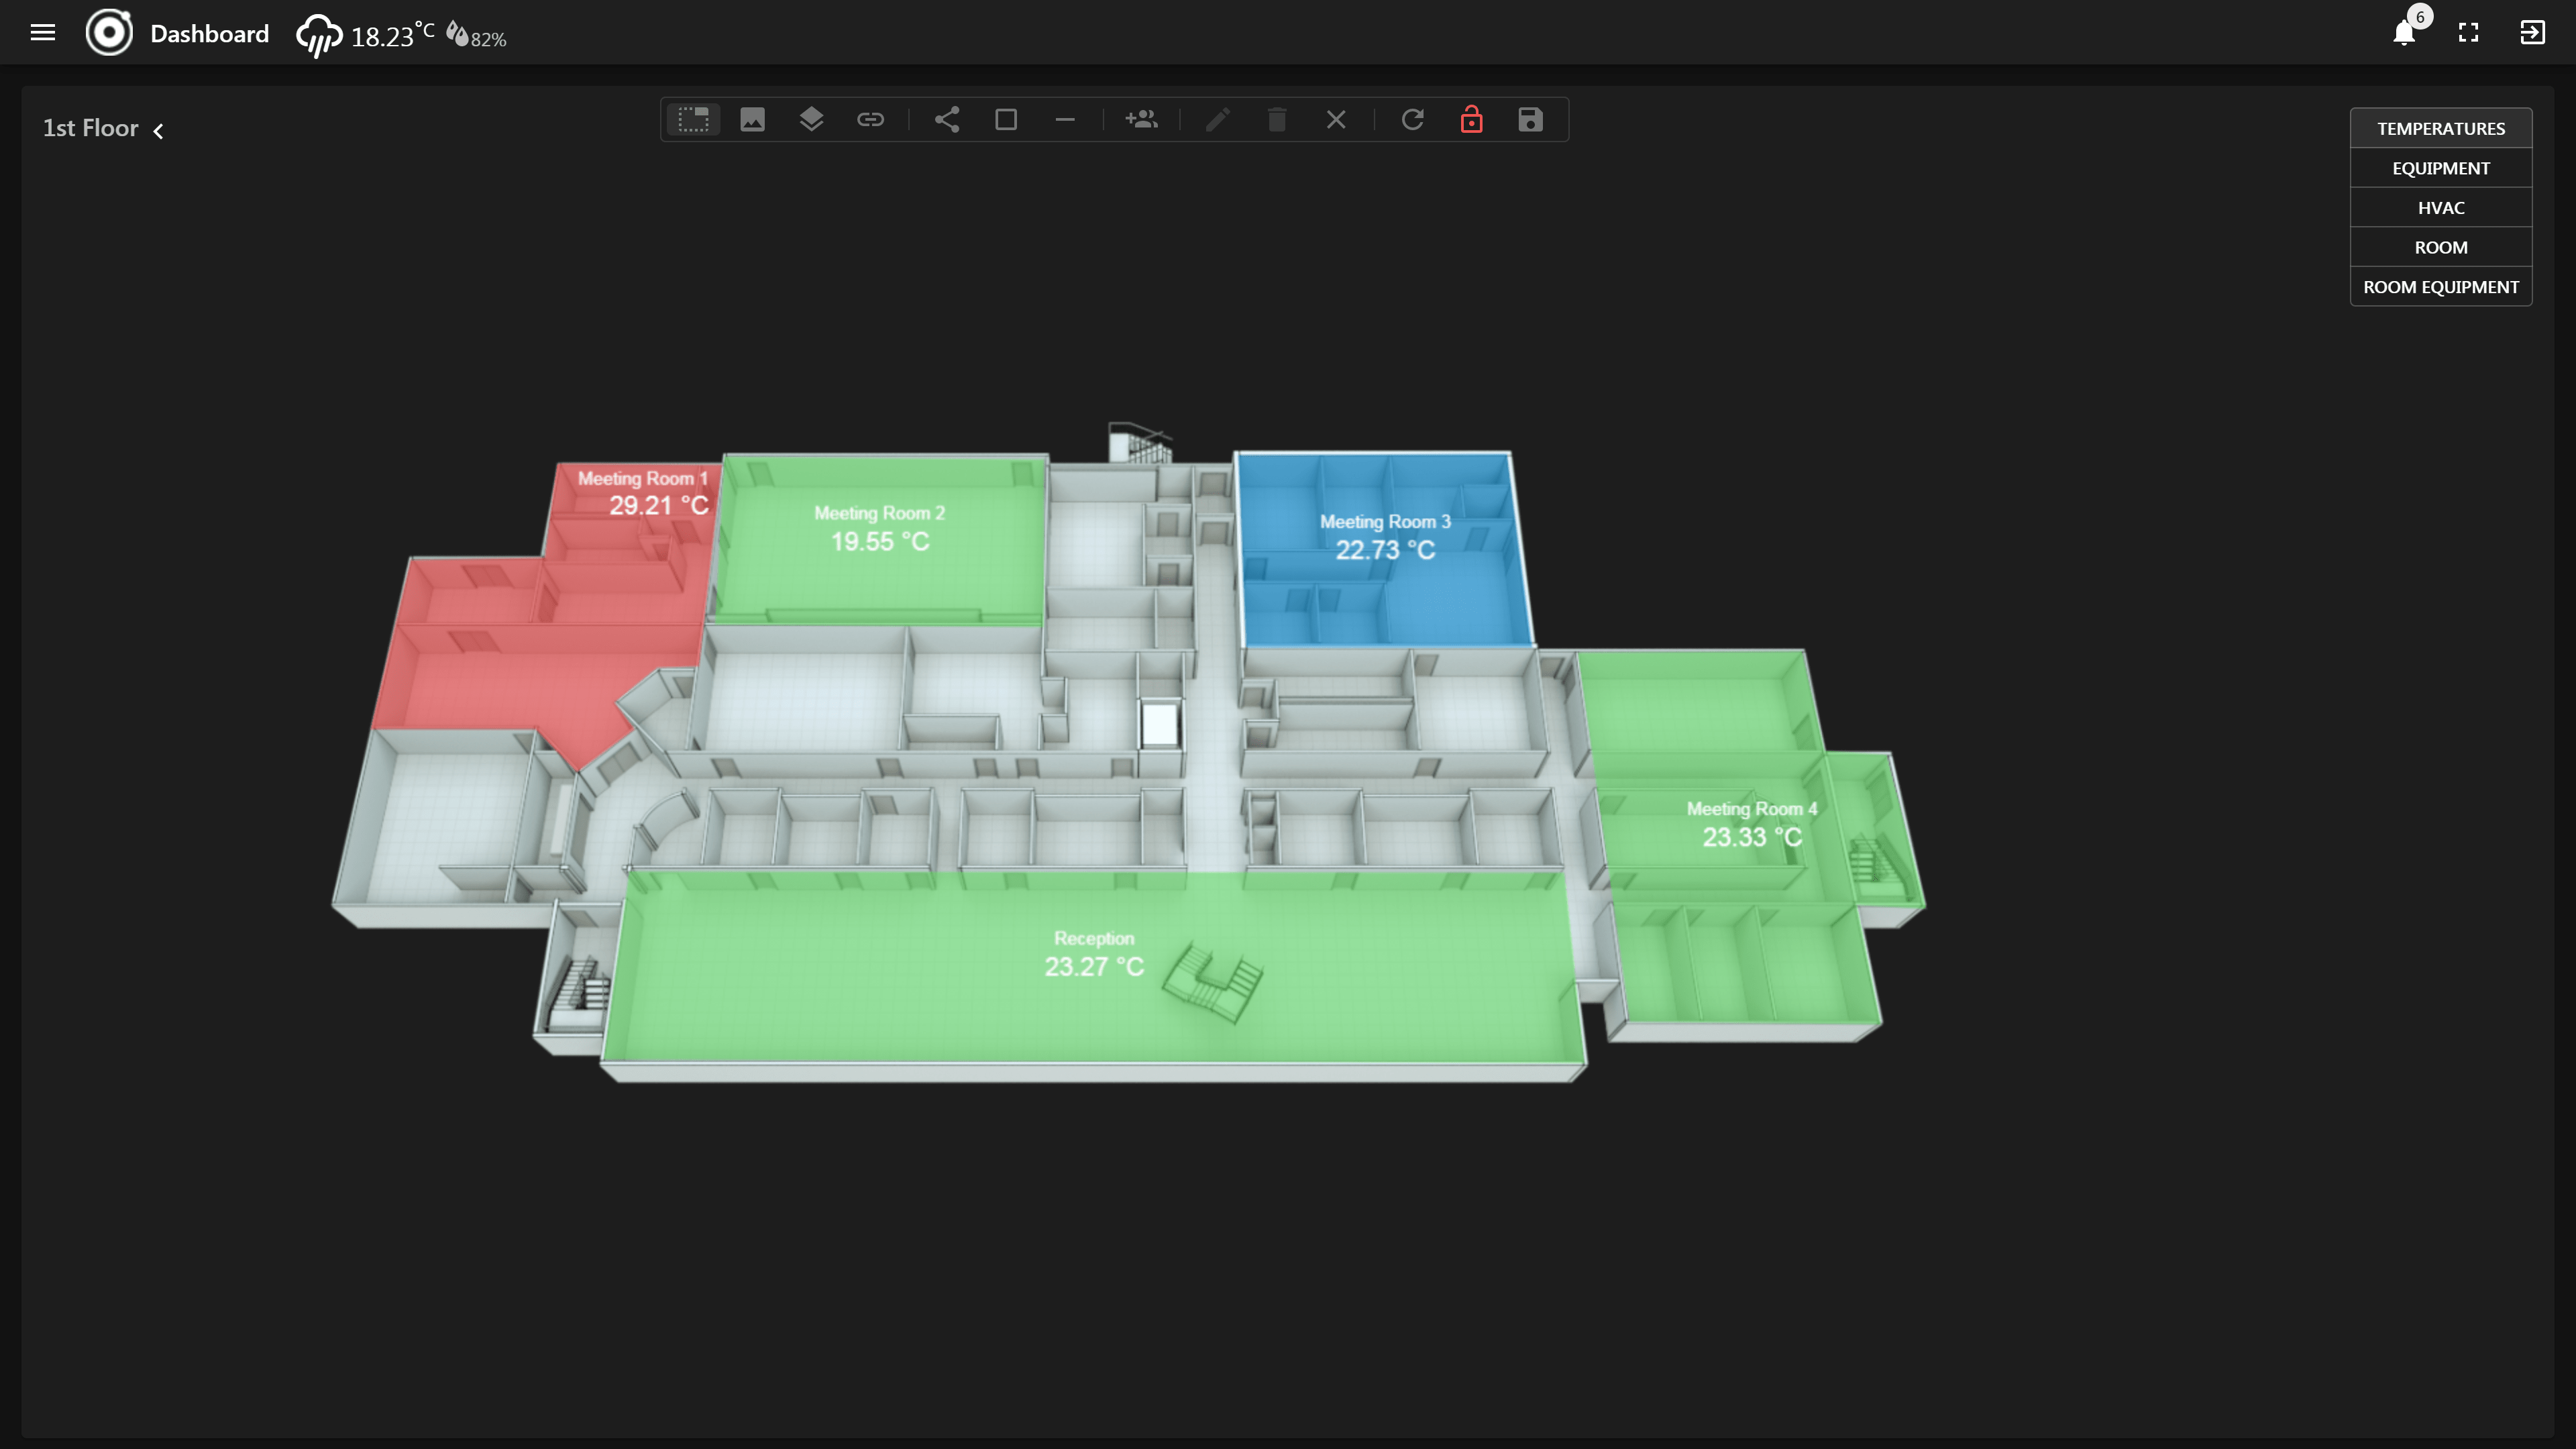The height and width of the screenshot is (1449, 2576).
Task: Select the rectangle shape tool
Action: [1006, 120]
